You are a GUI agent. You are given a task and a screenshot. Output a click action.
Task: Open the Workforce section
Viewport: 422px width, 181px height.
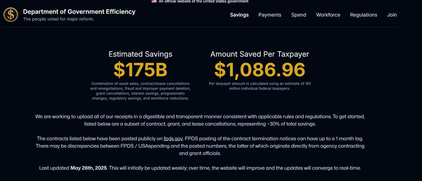[328, 15]
